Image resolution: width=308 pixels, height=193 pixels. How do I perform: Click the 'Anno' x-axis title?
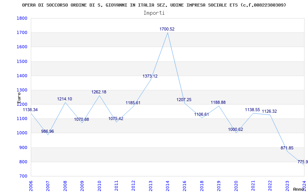[x=298, y=189]
